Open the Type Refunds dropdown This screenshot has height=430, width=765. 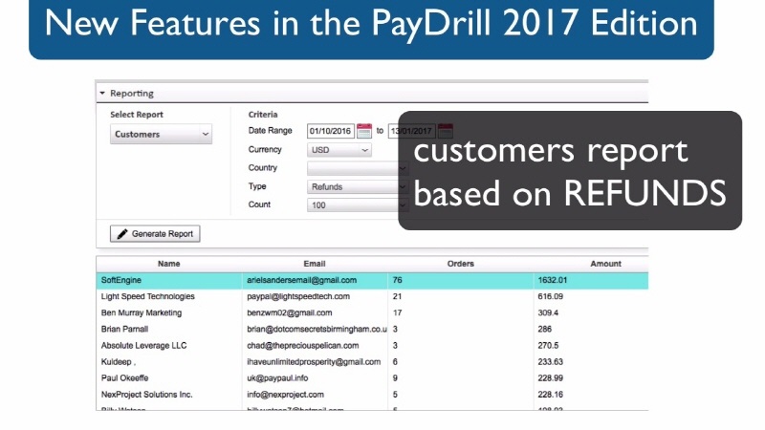(x=357, y=186)
